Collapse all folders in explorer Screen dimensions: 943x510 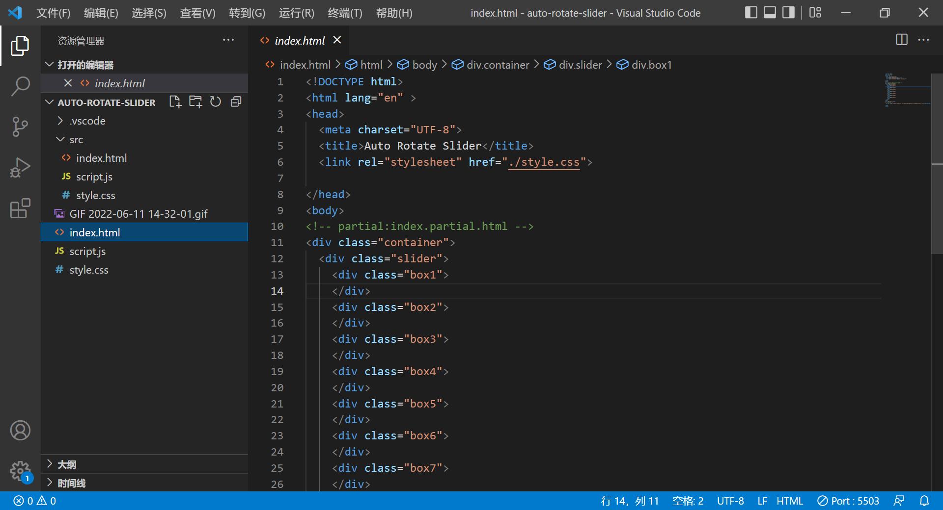236,102
